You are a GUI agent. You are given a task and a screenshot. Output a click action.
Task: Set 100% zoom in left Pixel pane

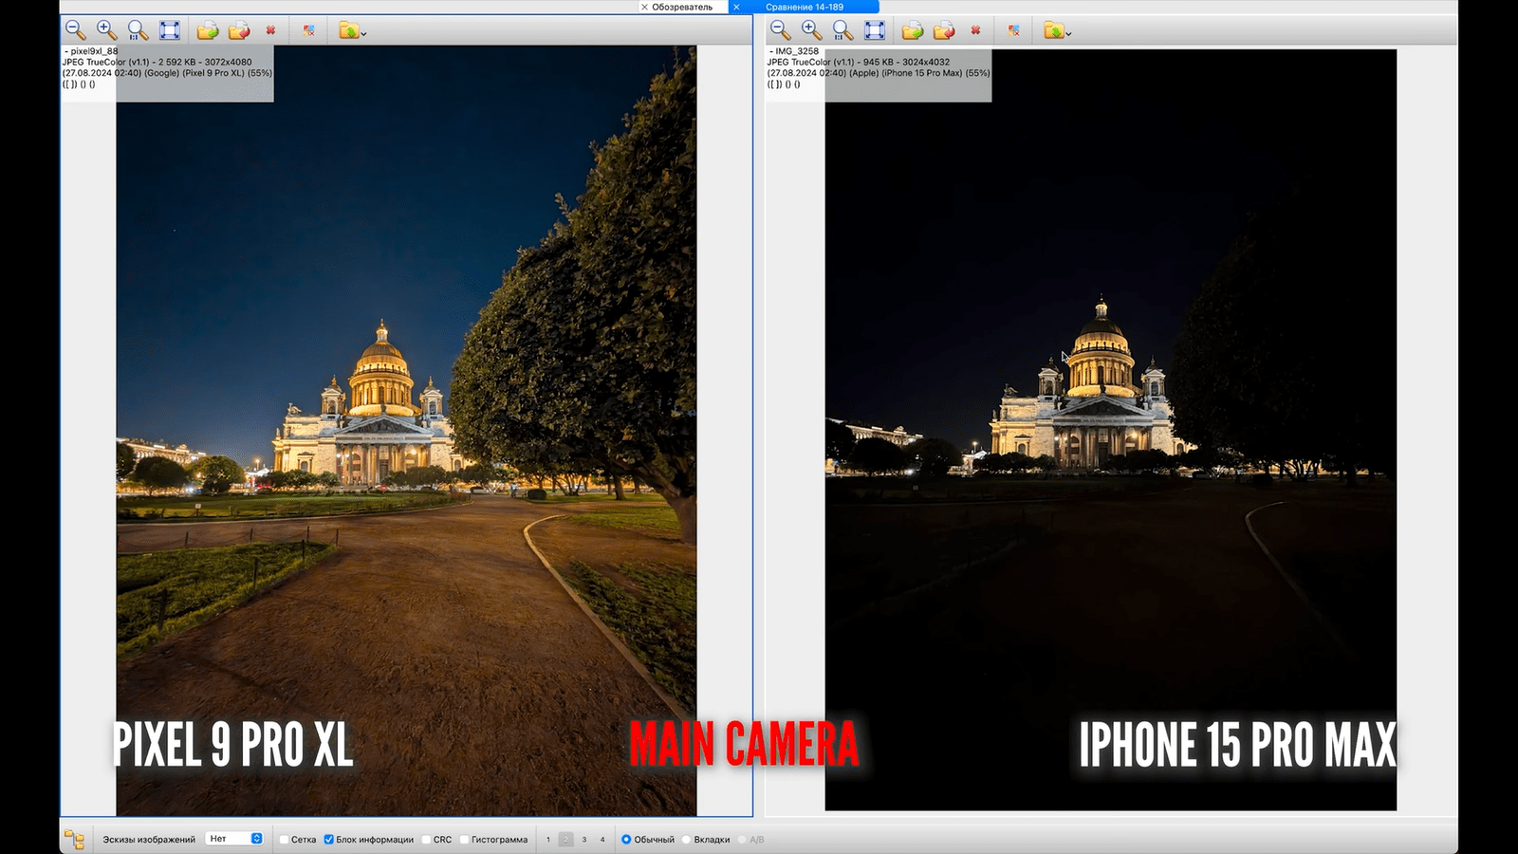coord(139,30)
